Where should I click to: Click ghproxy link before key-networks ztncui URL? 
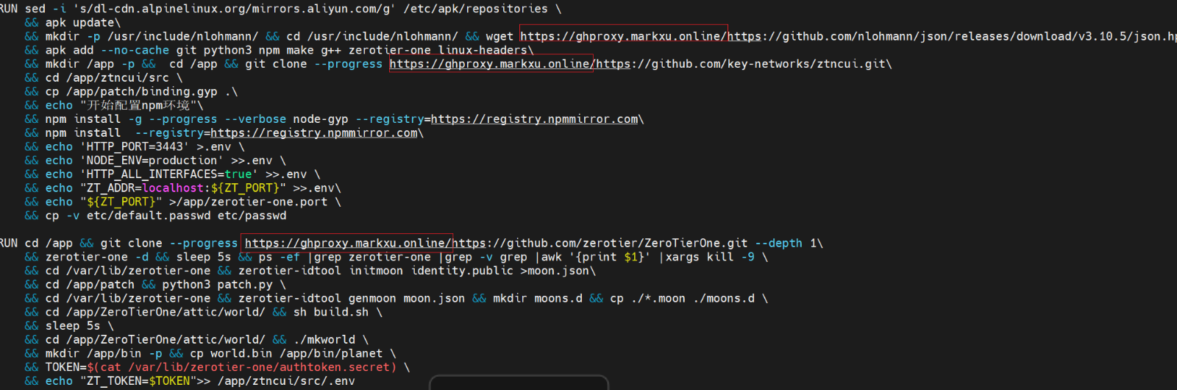click(x=491, y=64)
